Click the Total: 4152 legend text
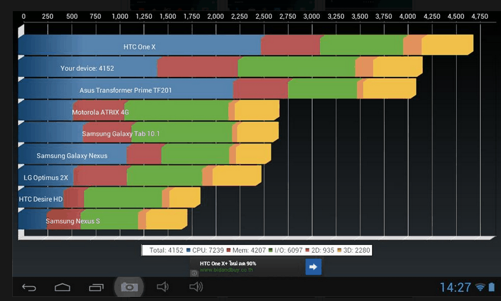This screenshot has height=301, width=501. (x=166, y=250)
